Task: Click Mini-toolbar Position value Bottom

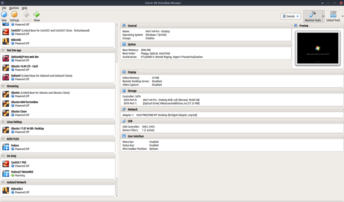Action: (154, 149)
